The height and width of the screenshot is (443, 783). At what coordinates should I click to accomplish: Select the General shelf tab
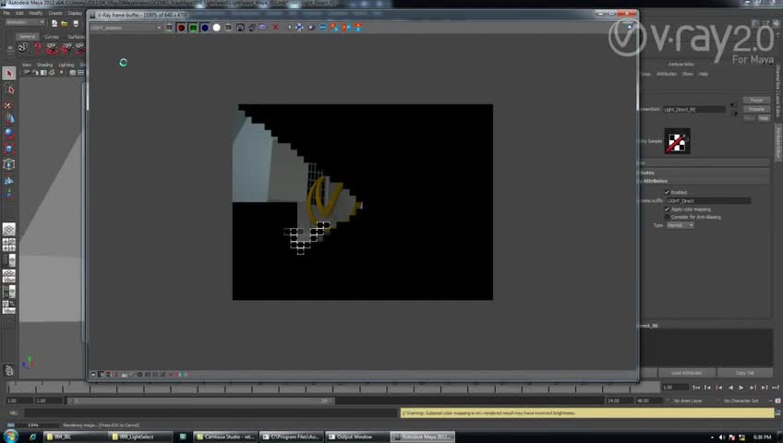coord(27,36)
